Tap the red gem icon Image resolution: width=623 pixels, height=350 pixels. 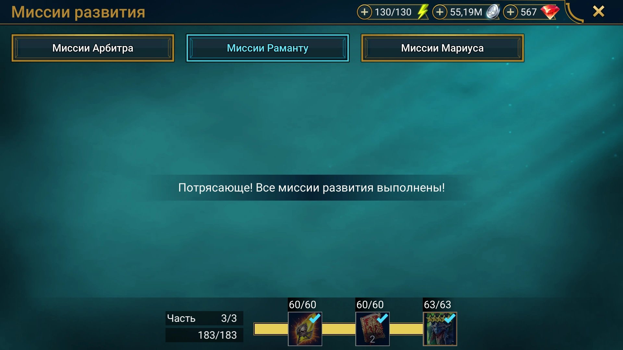[550, 12]
